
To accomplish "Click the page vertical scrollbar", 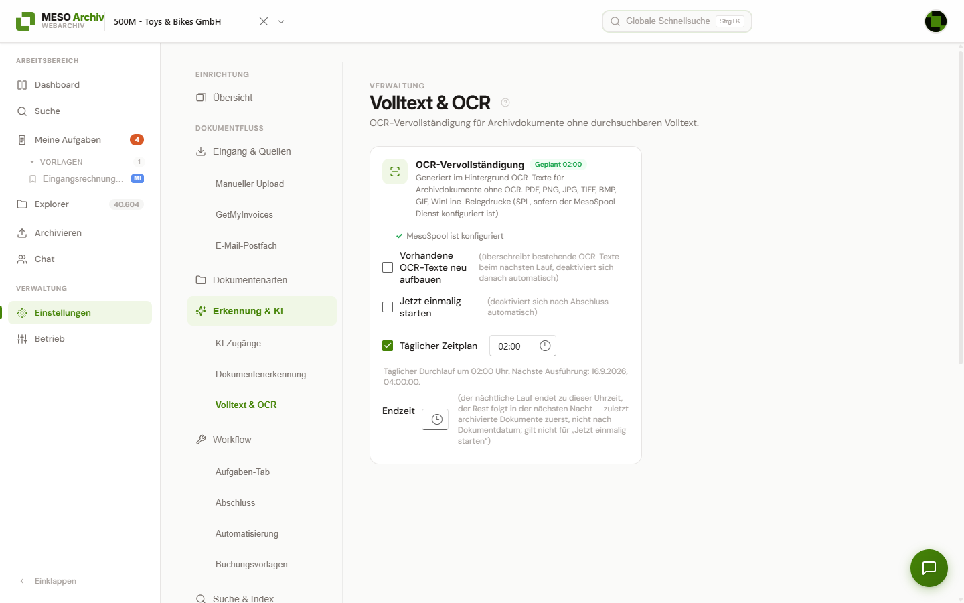I will pos(961,208).
